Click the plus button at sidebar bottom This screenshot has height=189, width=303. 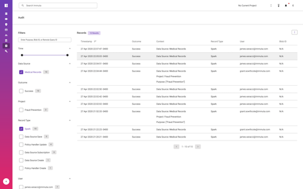pos(6,181)
